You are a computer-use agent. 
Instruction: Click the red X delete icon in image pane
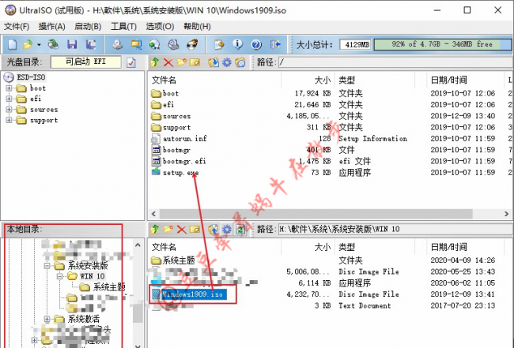coord(168,62)
